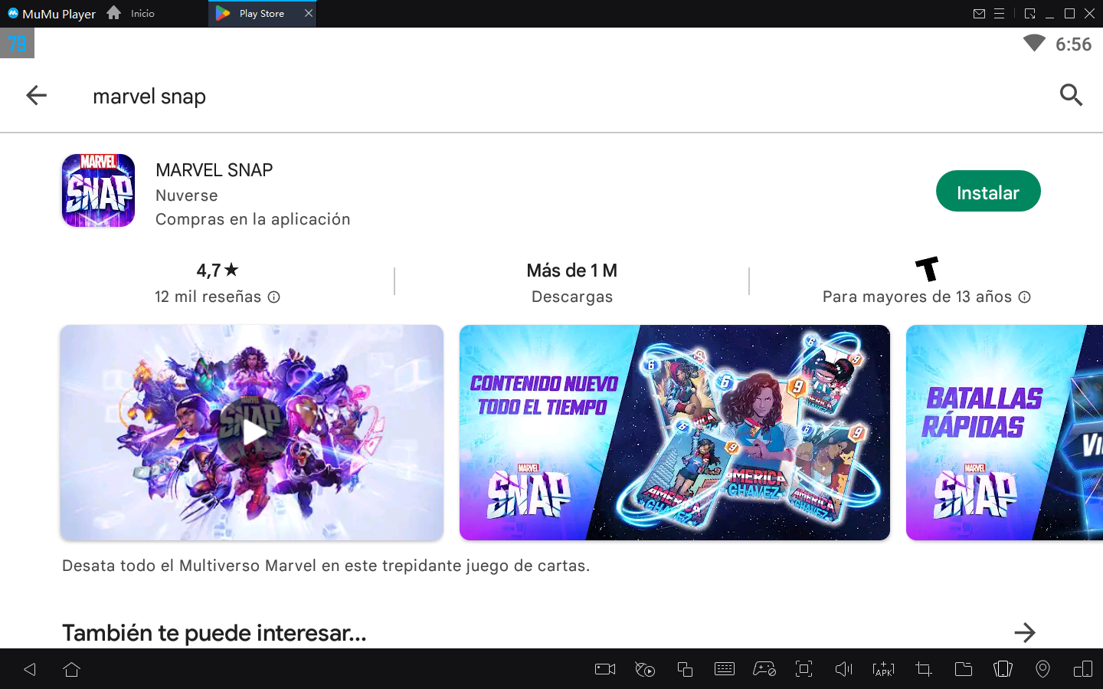Image resolution: width=1103 pixels, height=689 pixels.
Task: Click the teen 'T' rating icon
Action: [x=927, y=269]
